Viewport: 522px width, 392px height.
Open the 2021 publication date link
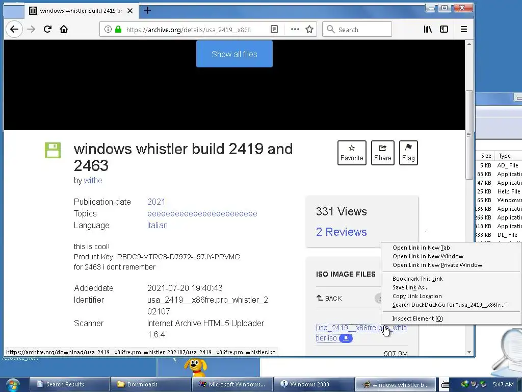[156, 202]
